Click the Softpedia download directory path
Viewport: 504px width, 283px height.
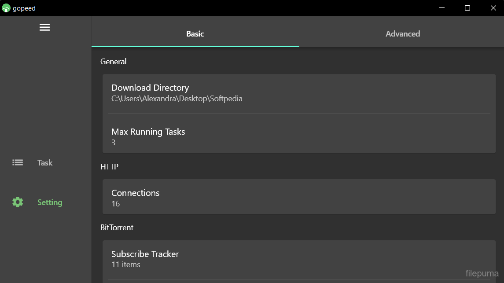[177, 99]
